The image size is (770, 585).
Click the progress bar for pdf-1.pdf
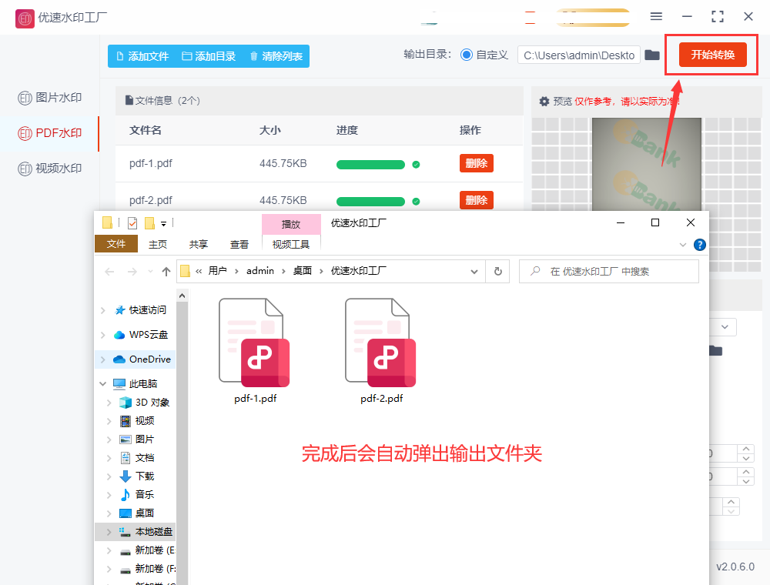pos(370,165)
